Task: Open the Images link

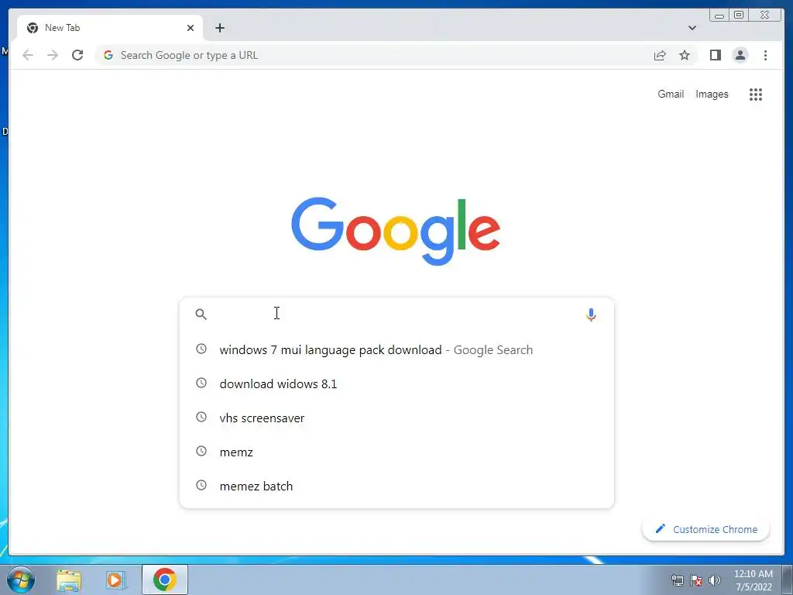Action: 712,94
